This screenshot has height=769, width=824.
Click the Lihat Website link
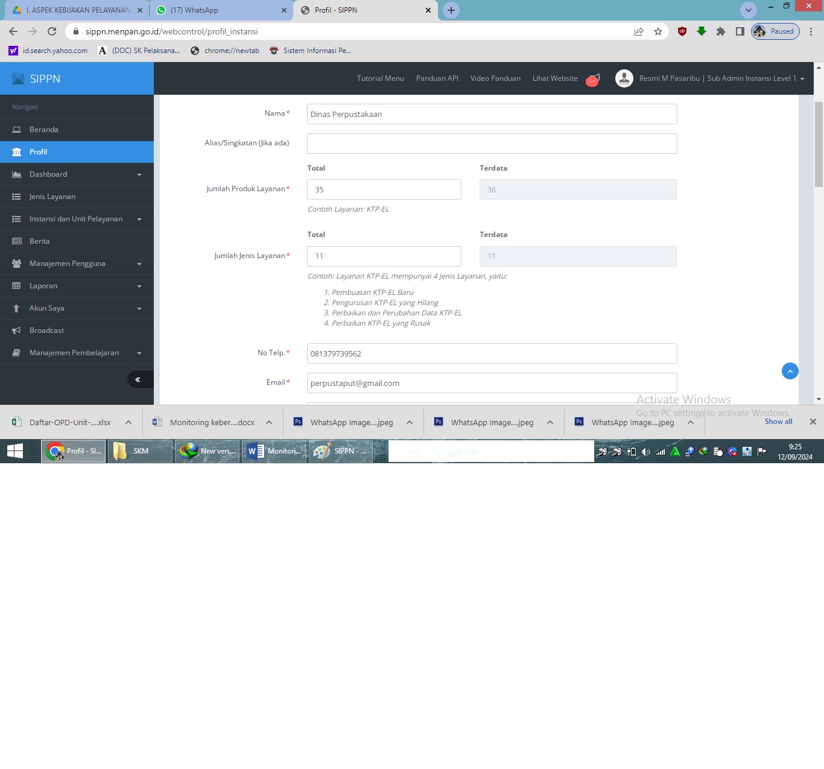point(554,78)
